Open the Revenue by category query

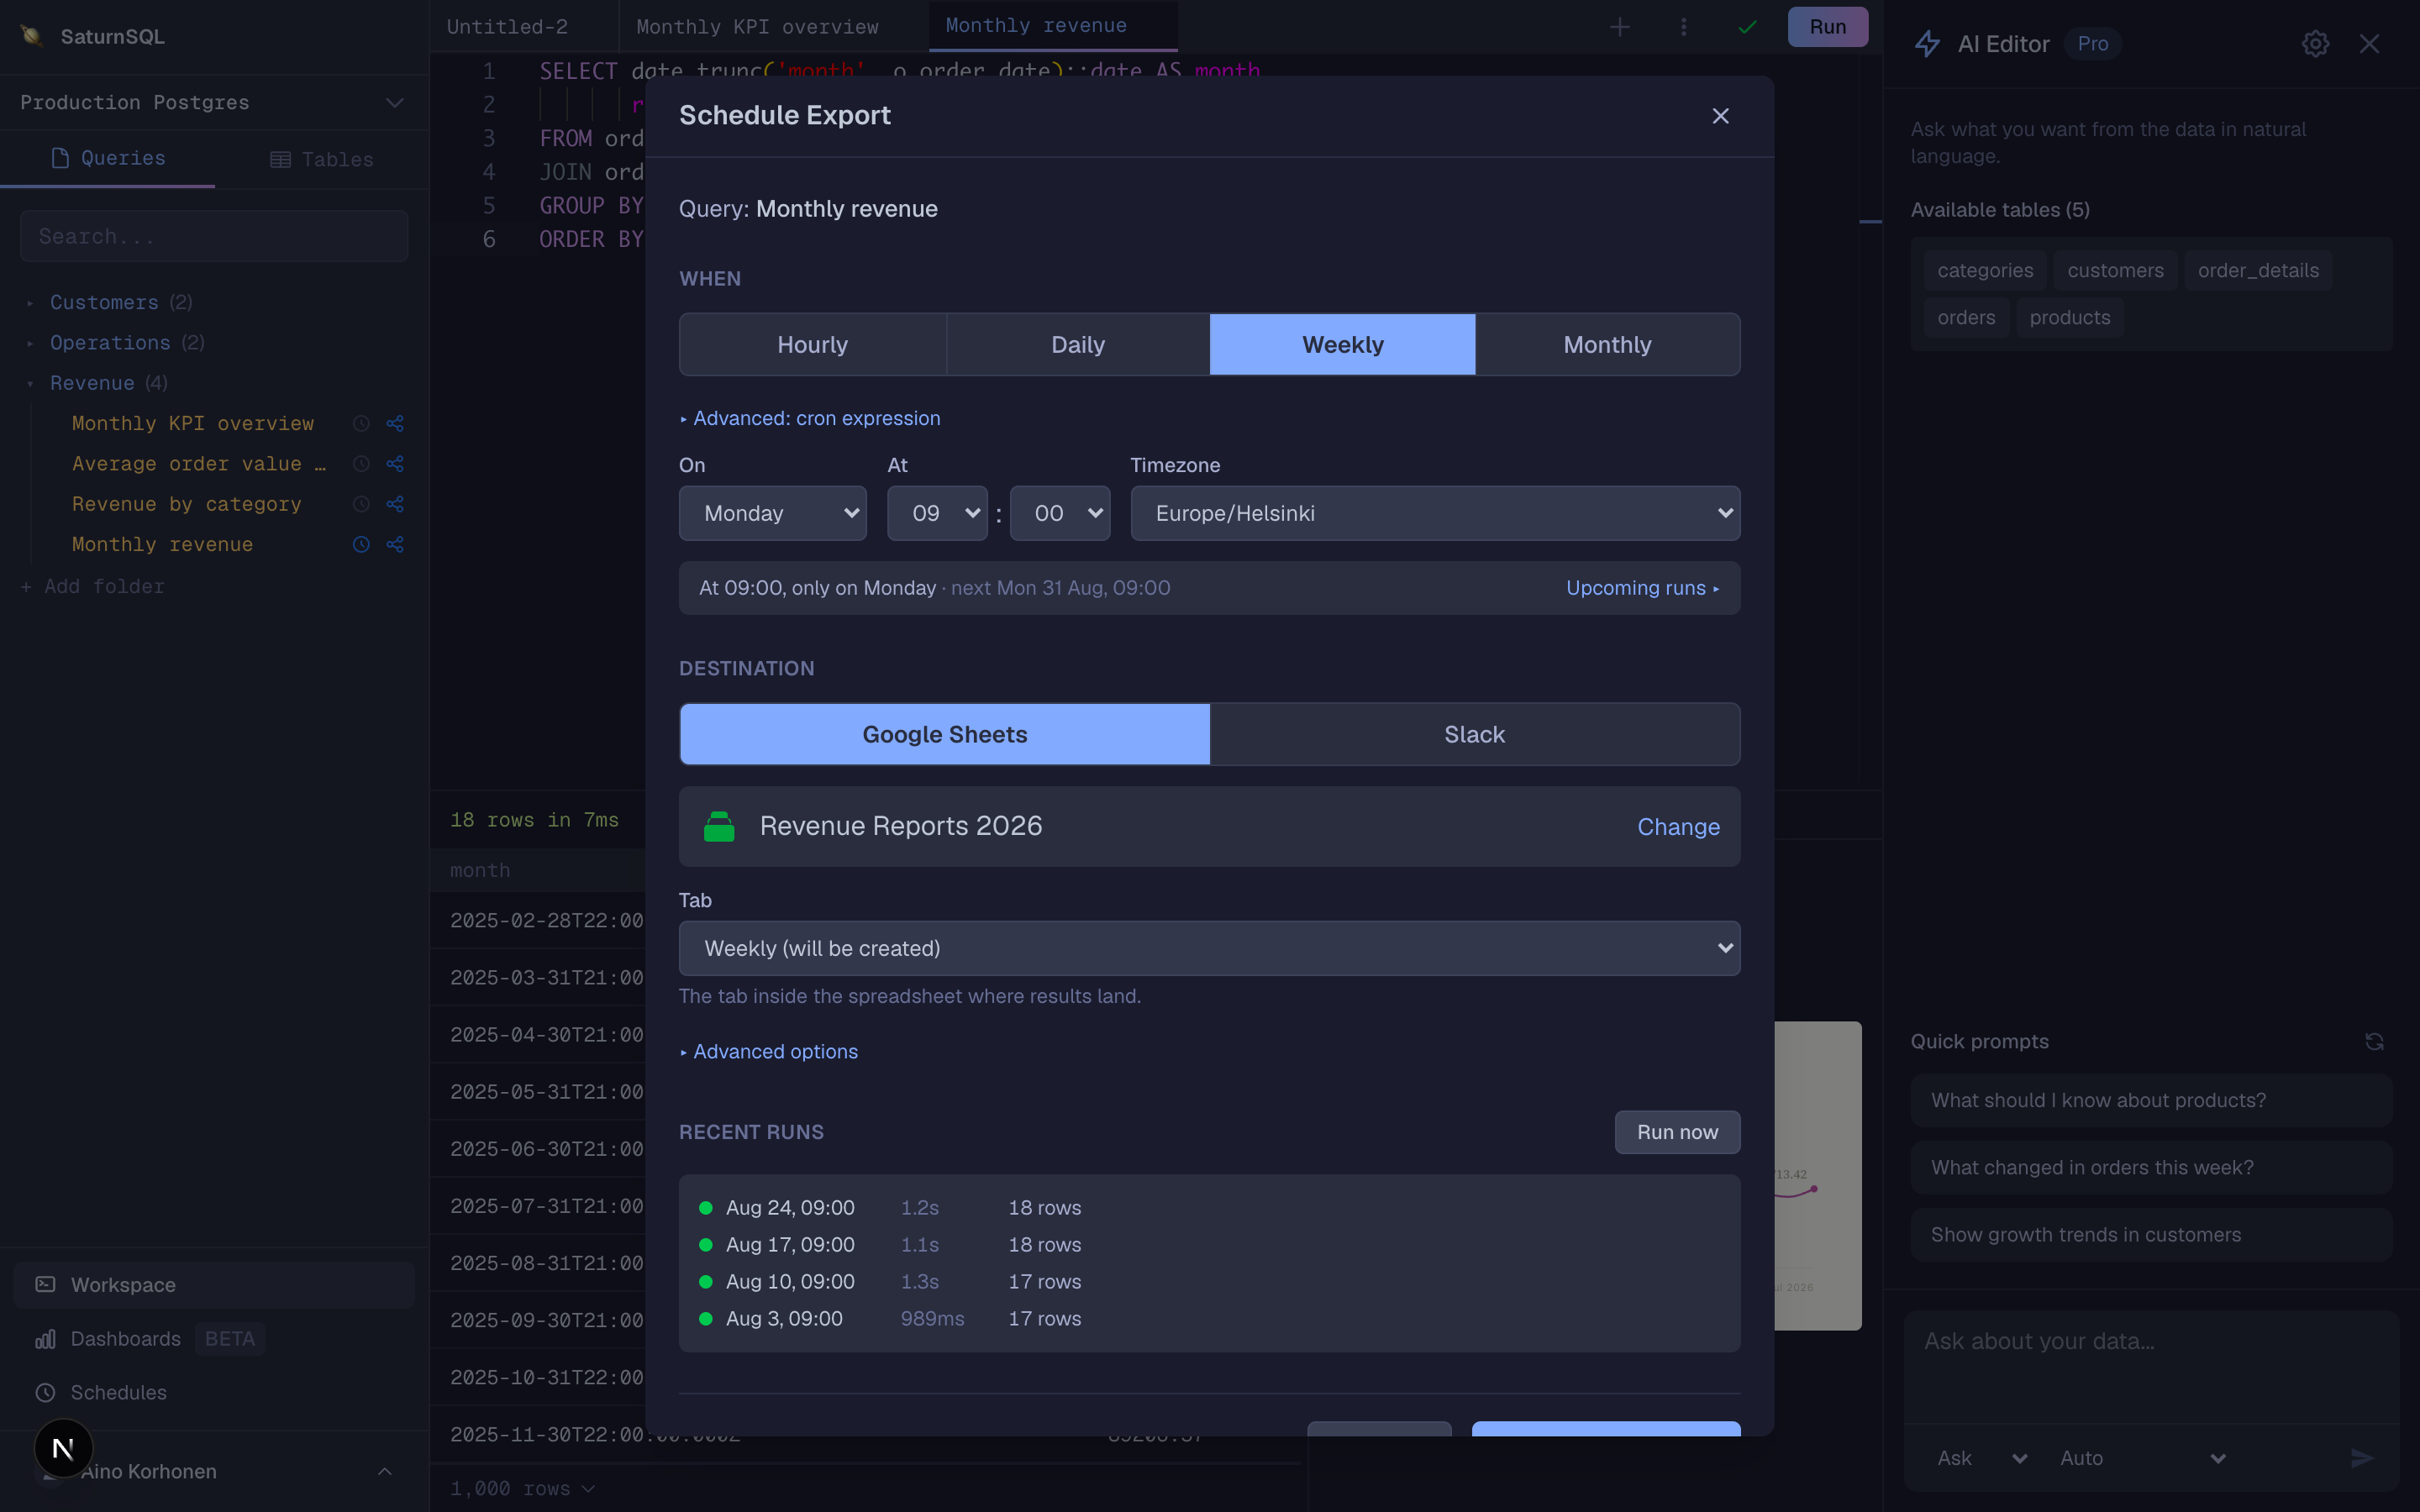click(x=186, y=504)
